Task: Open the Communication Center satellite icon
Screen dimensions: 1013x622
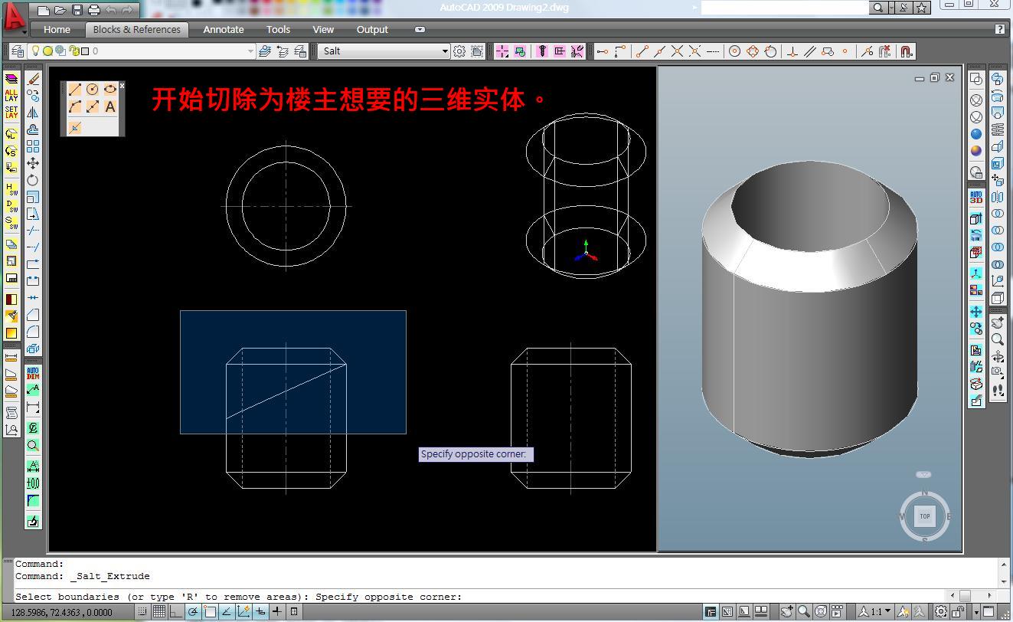Action: click(x=904, y=8)
